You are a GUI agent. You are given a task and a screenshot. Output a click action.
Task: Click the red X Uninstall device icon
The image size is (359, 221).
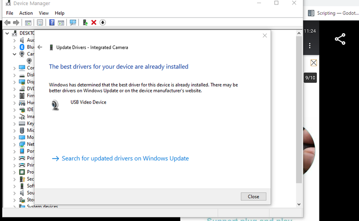click(x=94, y=22)
